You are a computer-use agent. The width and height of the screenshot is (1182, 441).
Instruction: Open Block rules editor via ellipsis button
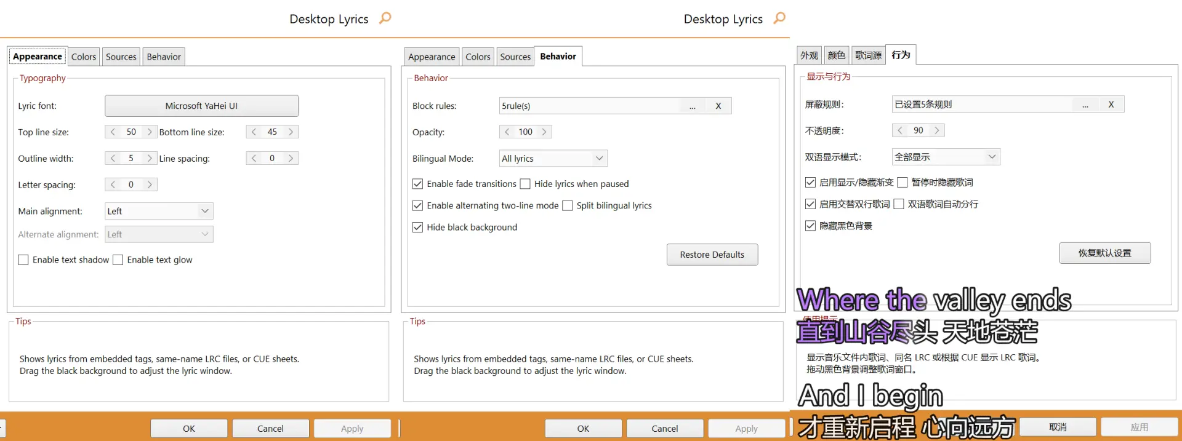click(x=693, y=106)
